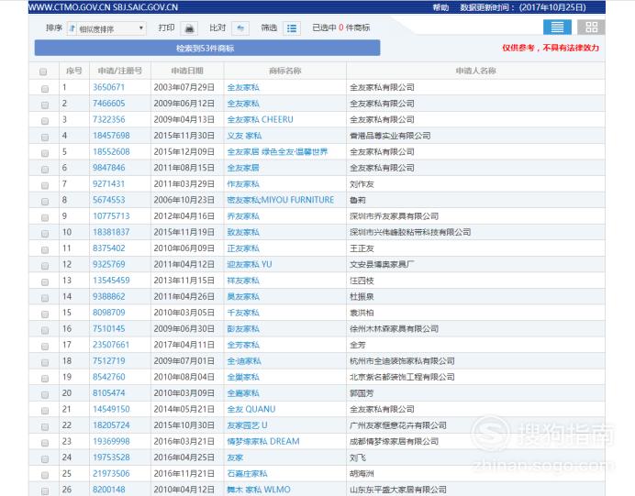Check the box for row 18
The image size is (635, 496).
45,361
